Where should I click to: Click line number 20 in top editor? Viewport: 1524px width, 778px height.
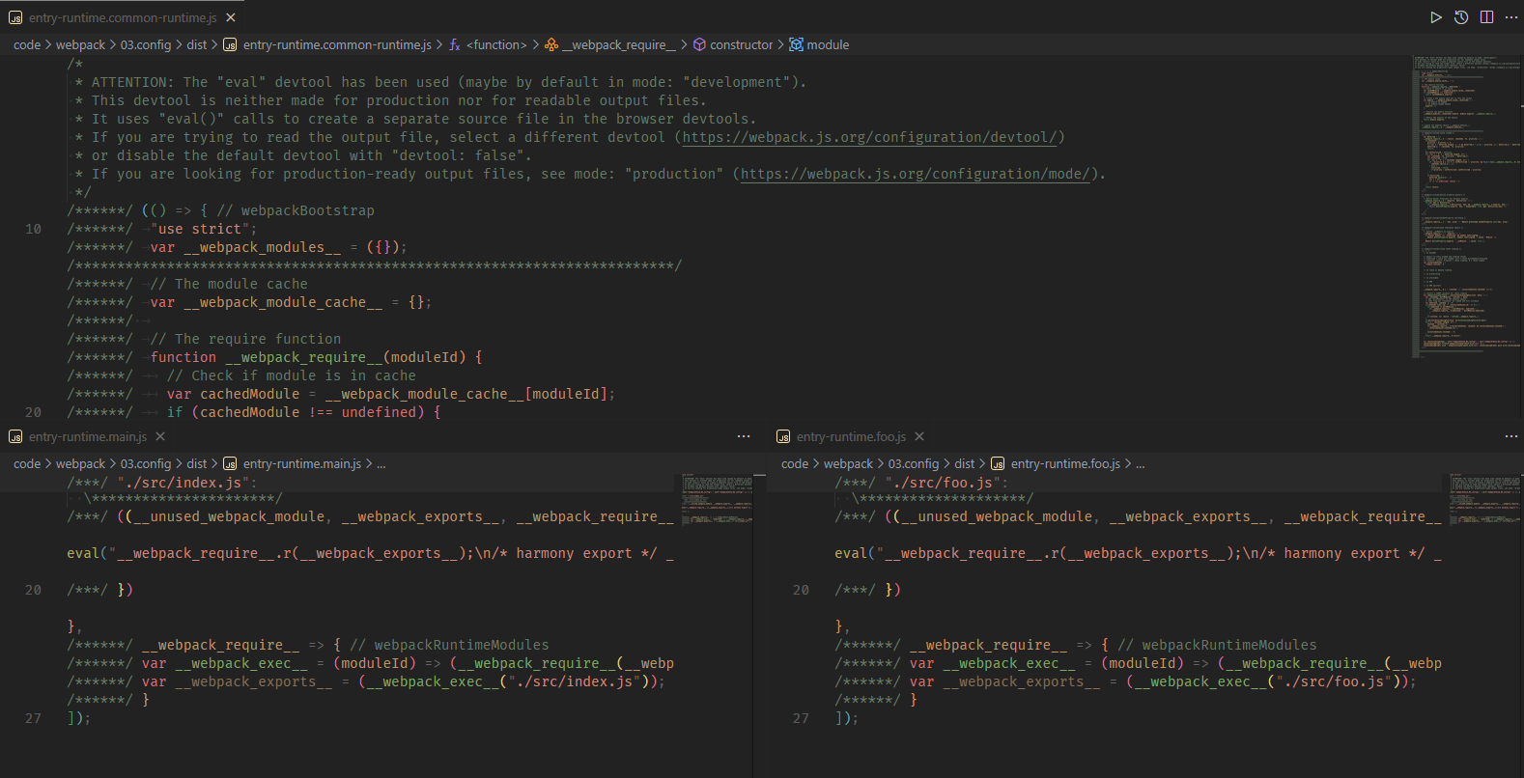point(34,412)
